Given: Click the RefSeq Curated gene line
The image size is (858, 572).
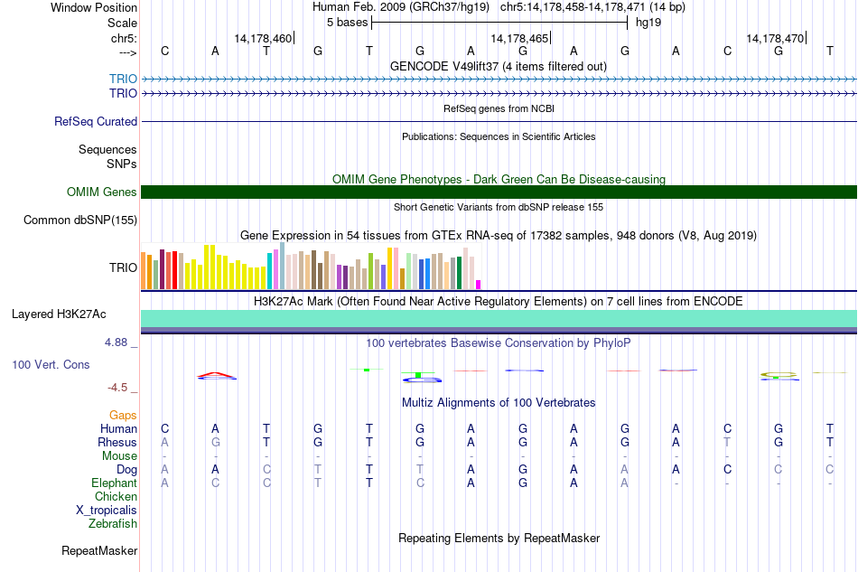Looking at the screenshot, I should [x=499, y=121].
